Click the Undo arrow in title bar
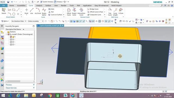Screen dimensions: 174x98 tap(12, 2)
